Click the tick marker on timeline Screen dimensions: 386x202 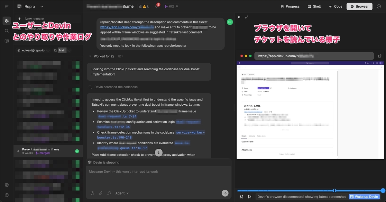(x=335, y=191)
